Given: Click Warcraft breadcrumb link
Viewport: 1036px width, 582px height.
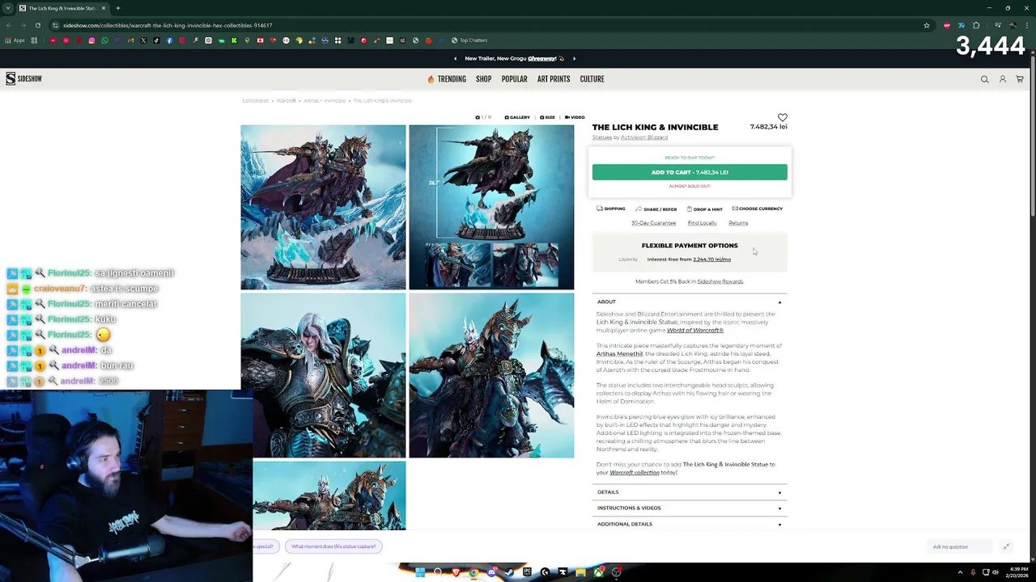Looking at the screenshot, I should (x=286, y=101).
